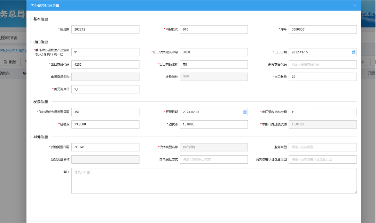376x223 pixels.
Task: Open the calendar icon in 出口日期 field
Action: click(x=353, y=52)
